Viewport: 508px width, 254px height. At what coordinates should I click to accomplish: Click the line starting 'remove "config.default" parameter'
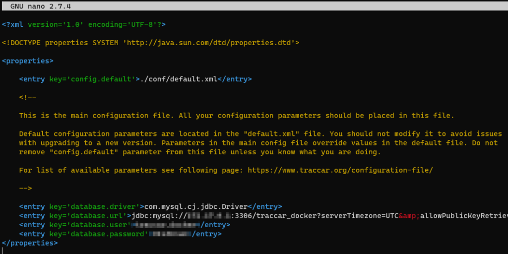(200, 152)
